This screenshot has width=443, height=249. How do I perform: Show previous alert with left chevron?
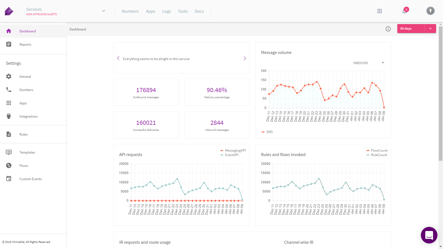point(118,58)
